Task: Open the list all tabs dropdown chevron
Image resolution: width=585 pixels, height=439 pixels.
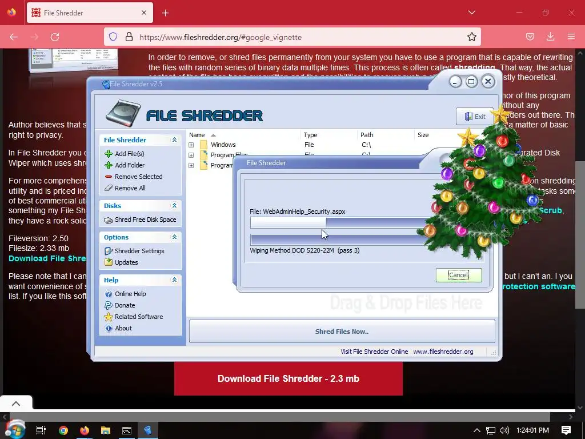Action: 471,13
